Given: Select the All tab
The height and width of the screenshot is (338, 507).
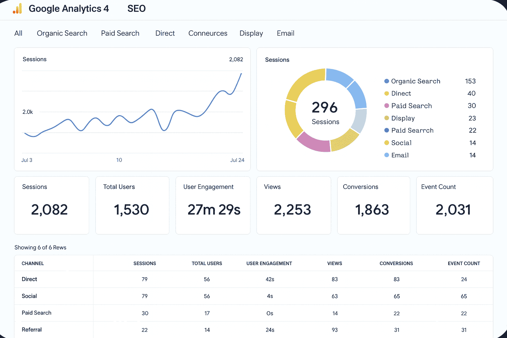Looking at the screenshot, I should tap(18, 33).
